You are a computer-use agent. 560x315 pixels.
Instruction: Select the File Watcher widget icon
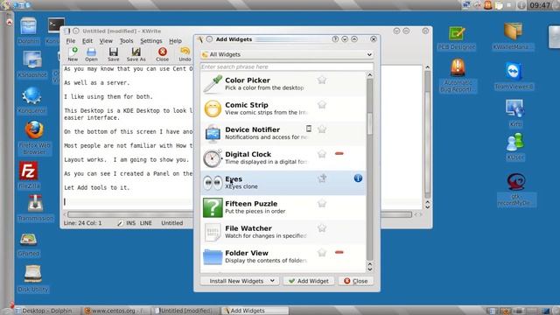click(x=213, y=232)
